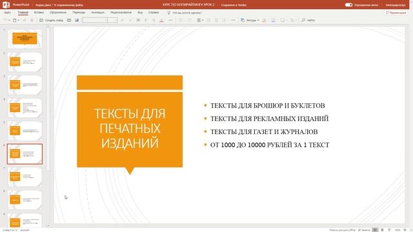
Task: Switch to slide sorter view icon
Action: coord(382,230)
